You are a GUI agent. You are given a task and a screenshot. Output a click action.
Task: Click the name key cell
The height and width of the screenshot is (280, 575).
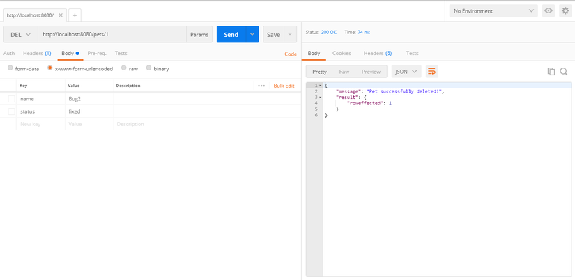click(x=40, y=99)
